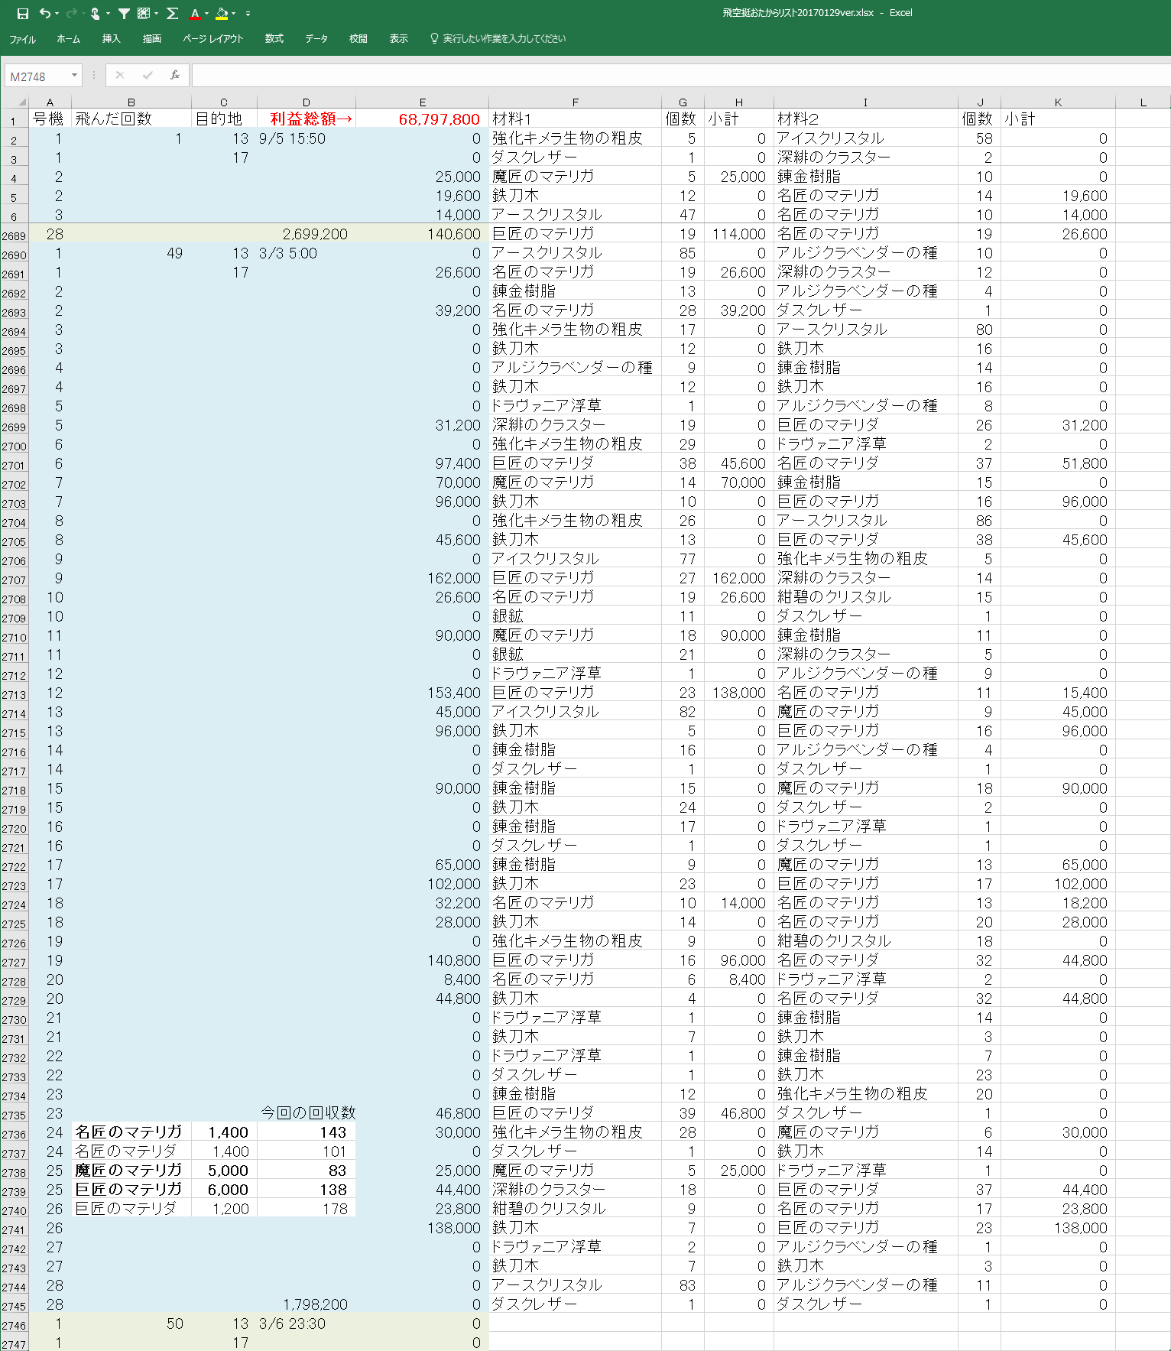
Task: Click the insert function fx icon
Action: point(175,75)
